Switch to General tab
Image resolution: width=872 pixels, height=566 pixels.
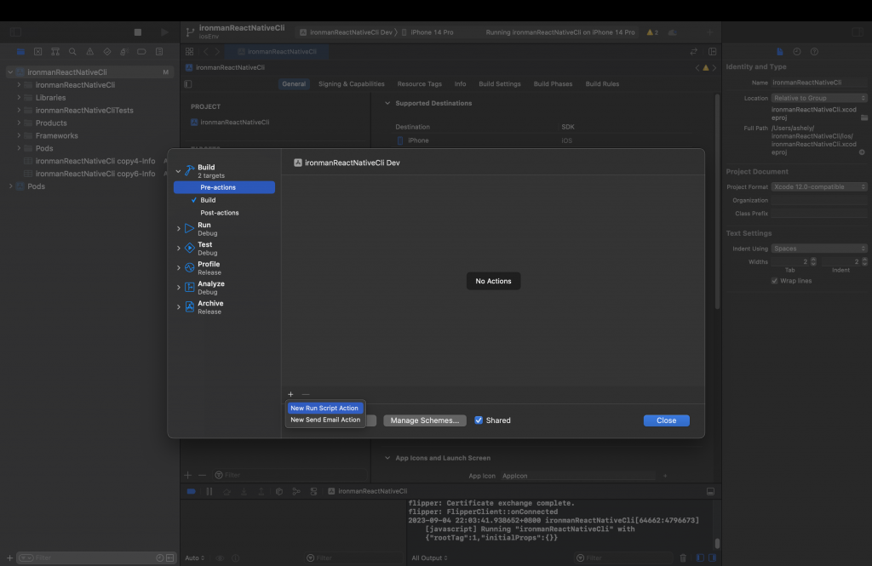click(x=294, y=84)
